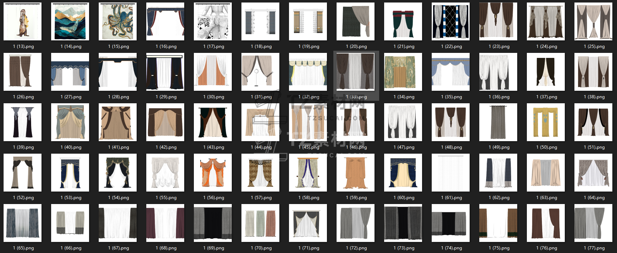Click file name 1 (41).png

click(118, 147)
